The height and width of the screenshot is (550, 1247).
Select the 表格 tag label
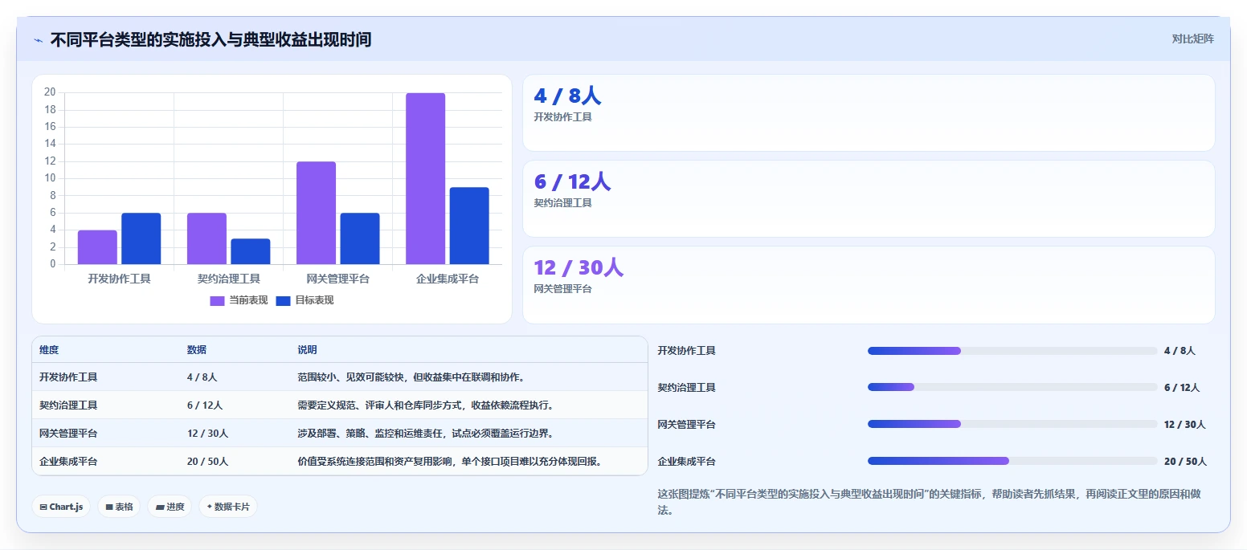(124, 507)
